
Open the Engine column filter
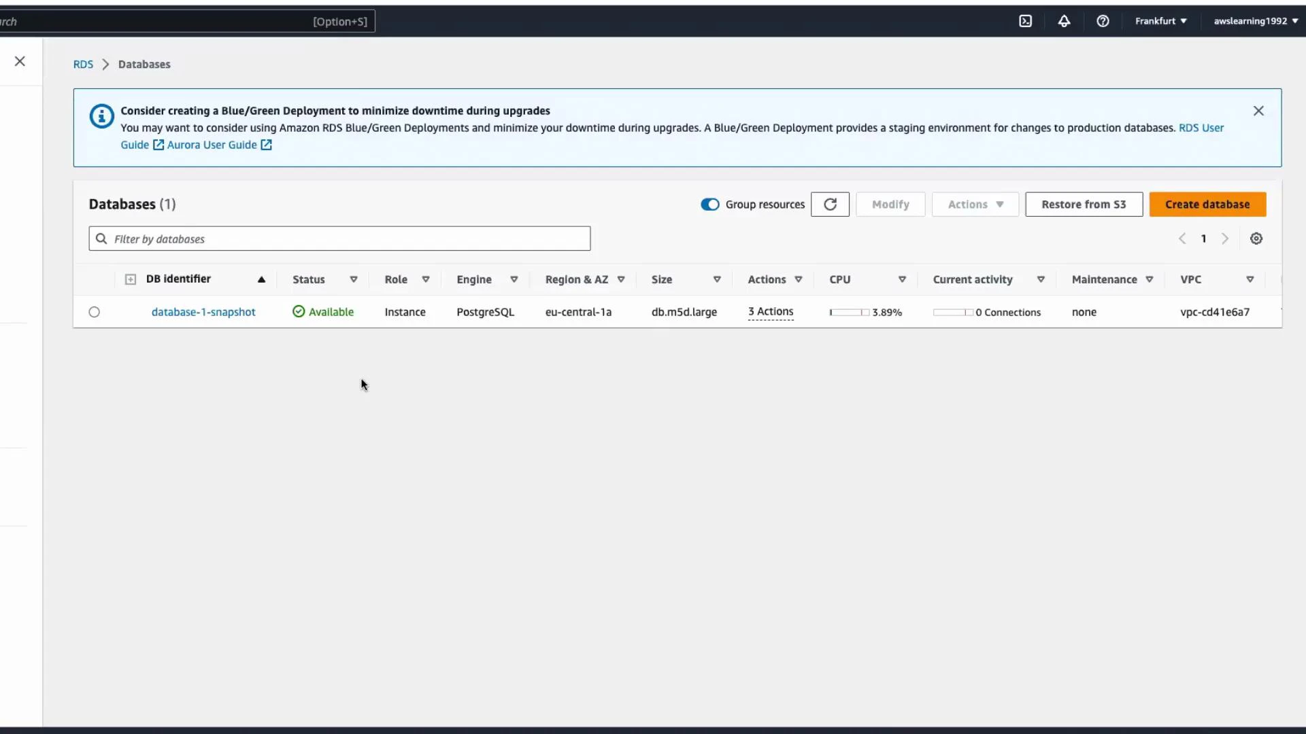pos(514,279)
